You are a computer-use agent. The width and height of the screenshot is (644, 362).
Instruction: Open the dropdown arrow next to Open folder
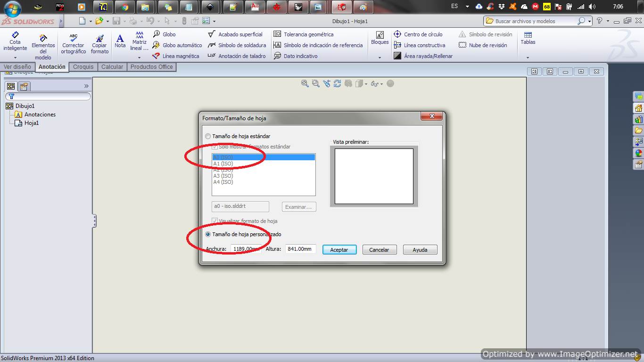[x=107, y=21]
